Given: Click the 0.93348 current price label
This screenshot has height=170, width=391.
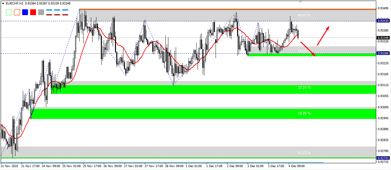Looking at the screenshot, I should click(383, 38).
